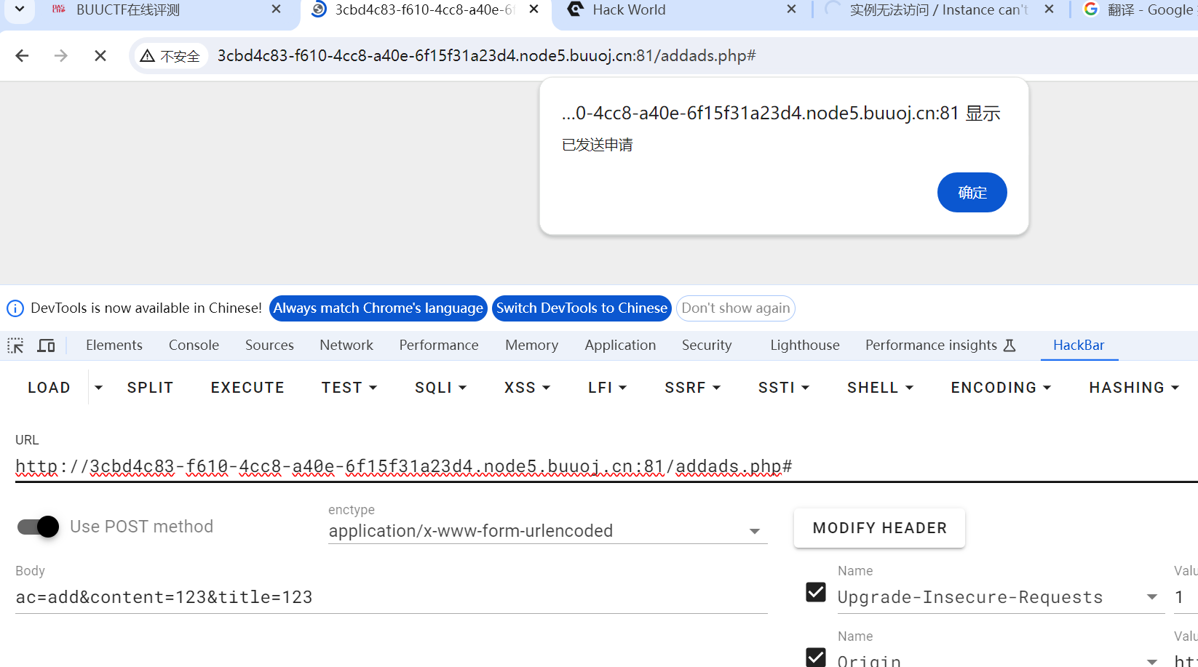Click the browser address bar URL
Screen dimensions: 1198x667
(486, 56)
